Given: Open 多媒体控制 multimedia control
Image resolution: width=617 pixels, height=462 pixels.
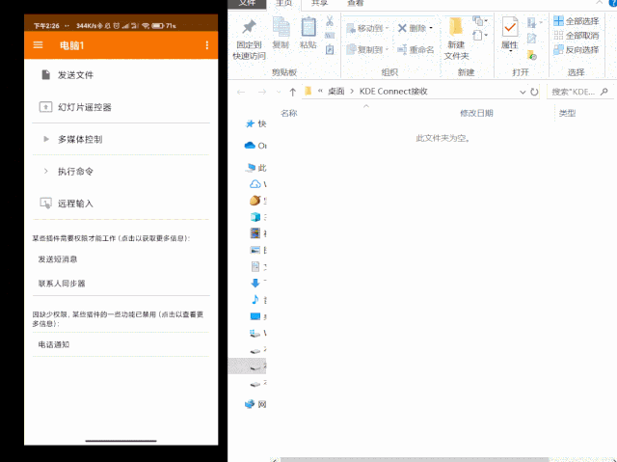Looking at the screenshot, I should tap(79, 140).
